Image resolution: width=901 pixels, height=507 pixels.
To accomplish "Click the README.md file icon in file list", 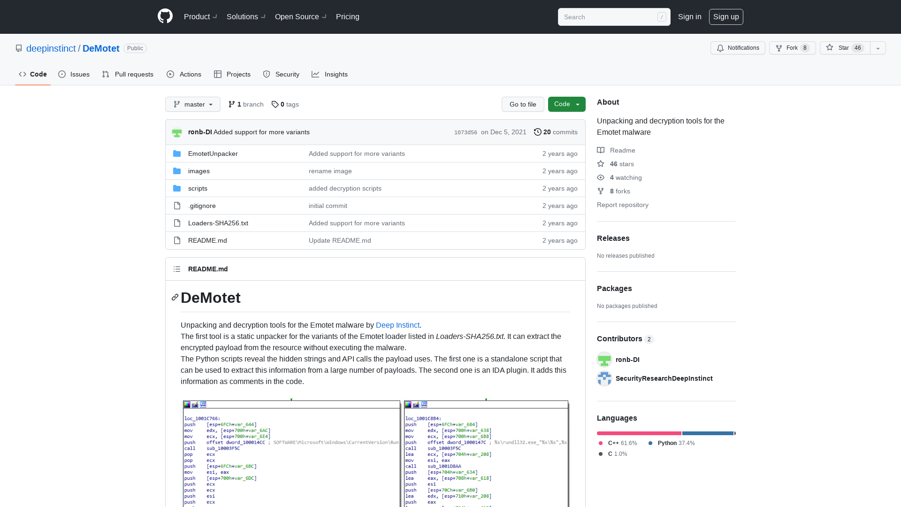I will [177, 241].
